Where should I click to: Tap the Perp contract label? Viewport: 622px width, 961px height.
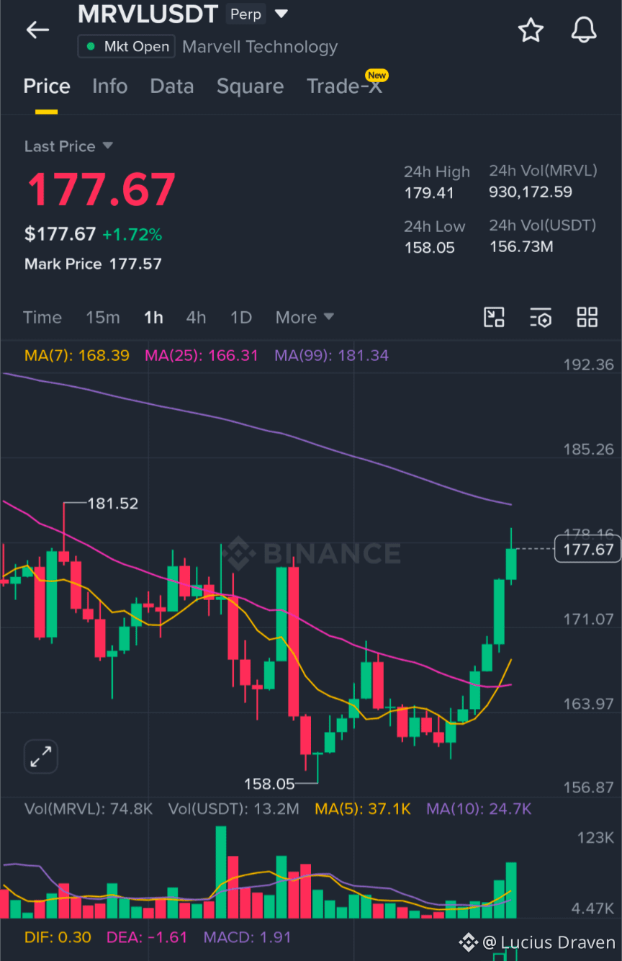245,14
